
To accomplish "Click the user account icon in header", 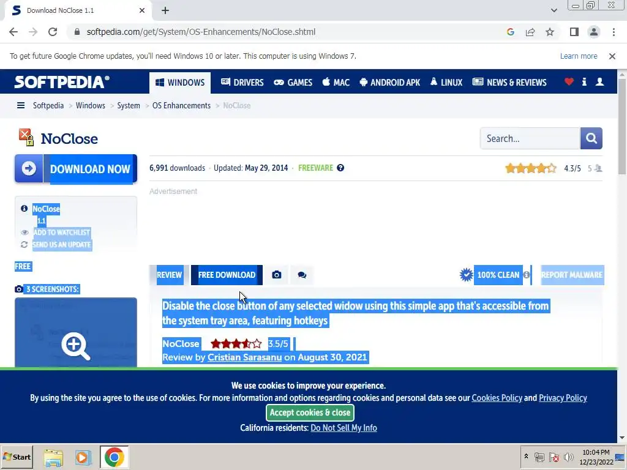I will [x=599, y=82].
